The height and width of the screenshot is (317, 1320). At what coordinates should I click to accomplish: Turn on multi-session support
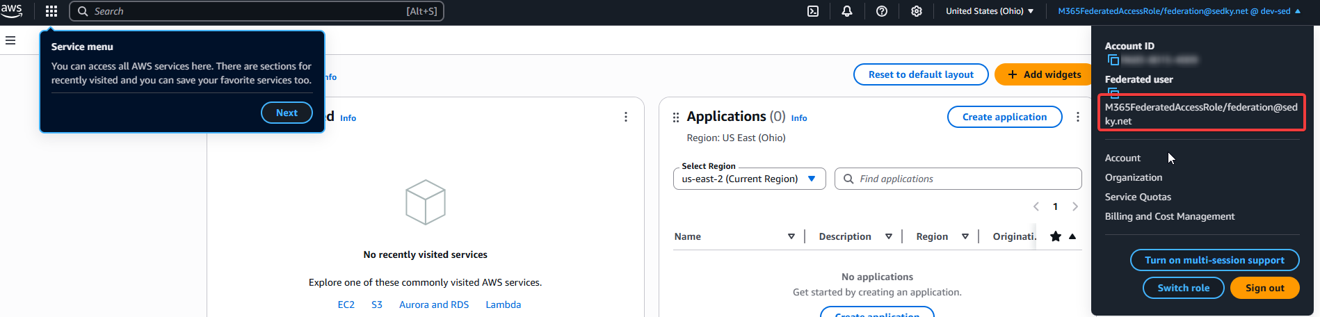click(1214, 260)
